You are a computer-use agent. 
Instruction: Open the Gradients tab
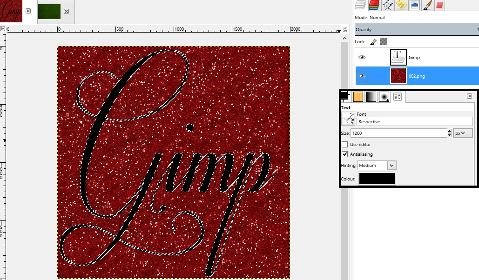(371, 97)
